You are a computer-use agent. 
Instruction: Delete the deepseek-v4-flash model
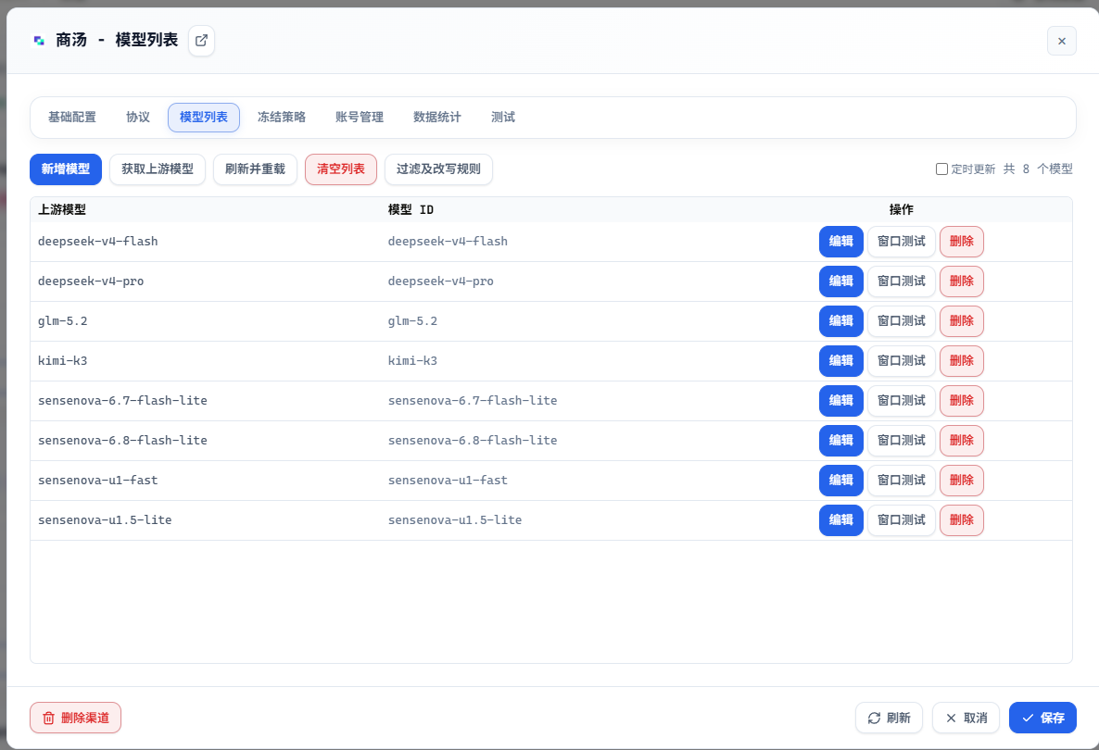tap(961, 242)
